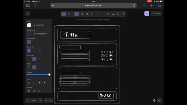Select the Diamond tool
Viewport: 187px width, 105px height.
(87, 14)
